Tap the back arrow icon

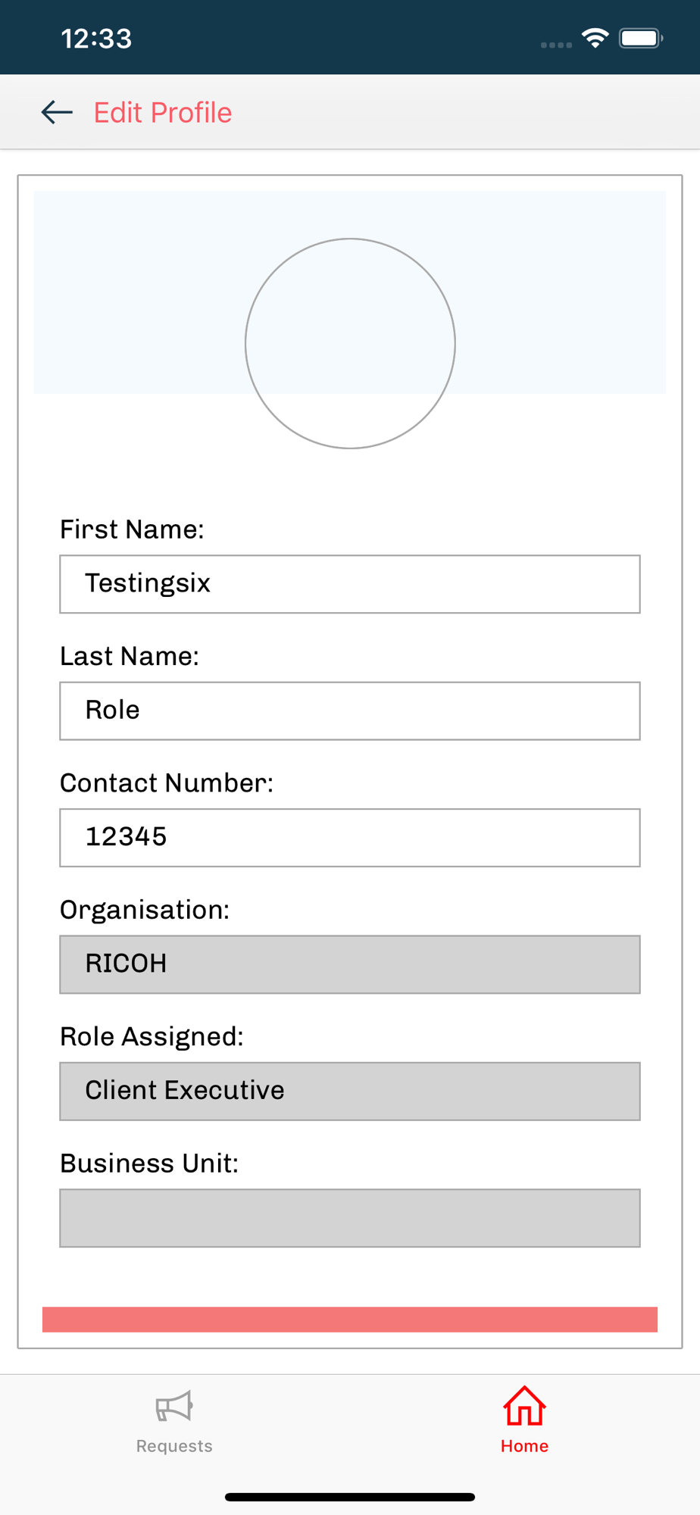pos(57,112)
